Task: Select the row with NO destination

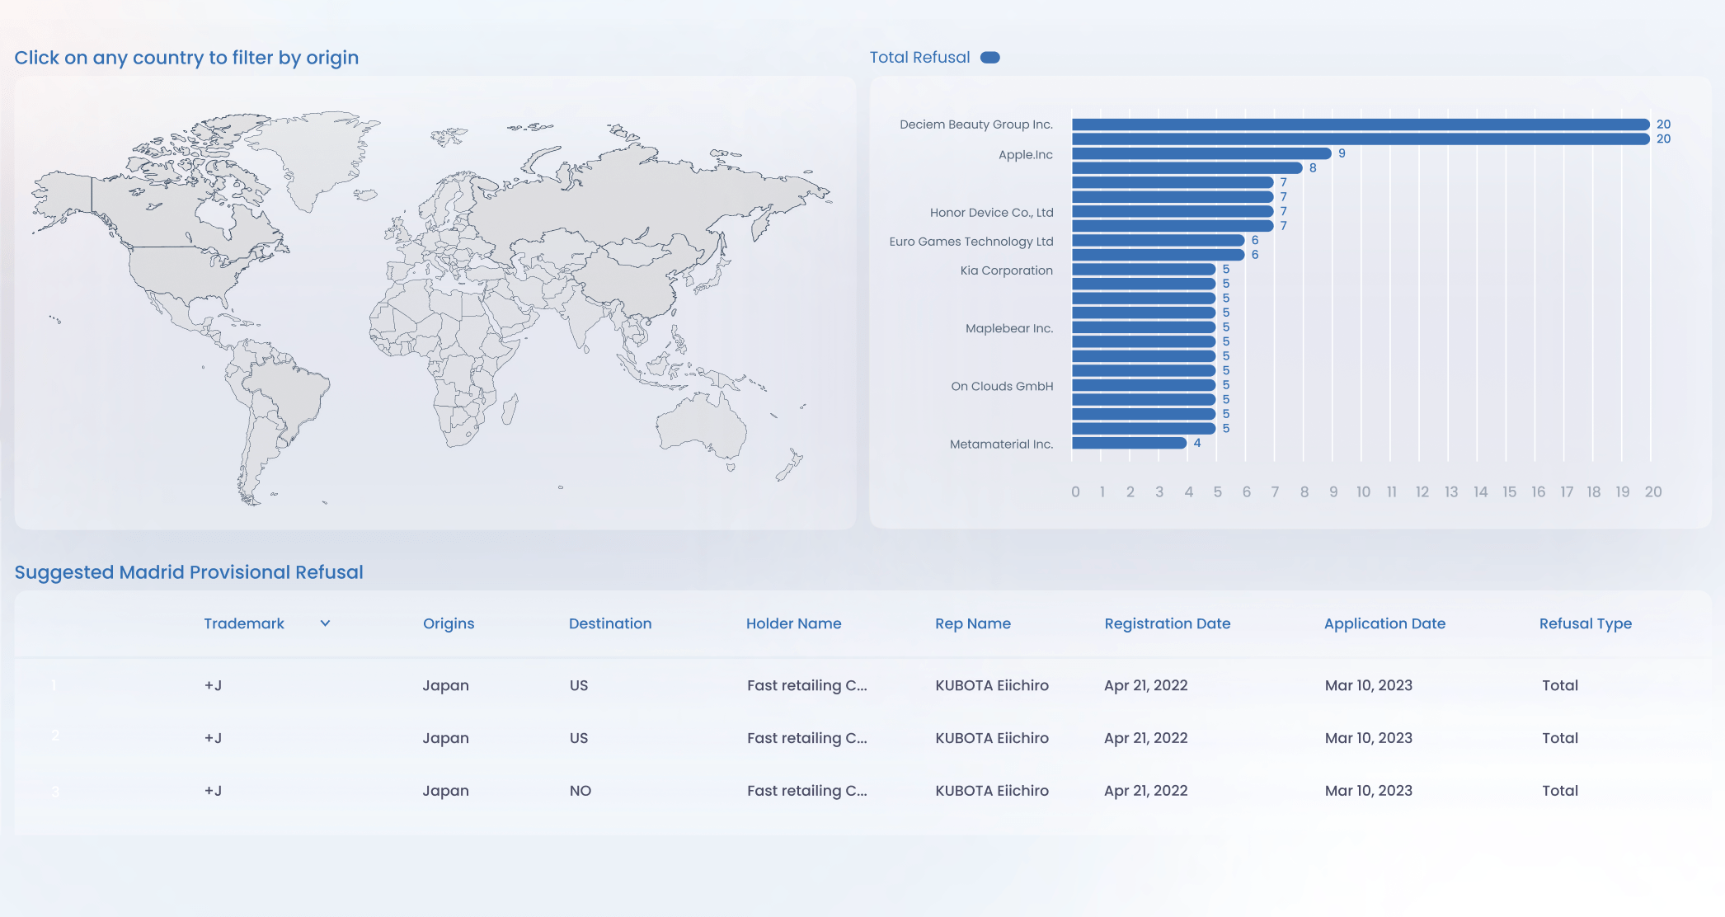Action: 580,791
